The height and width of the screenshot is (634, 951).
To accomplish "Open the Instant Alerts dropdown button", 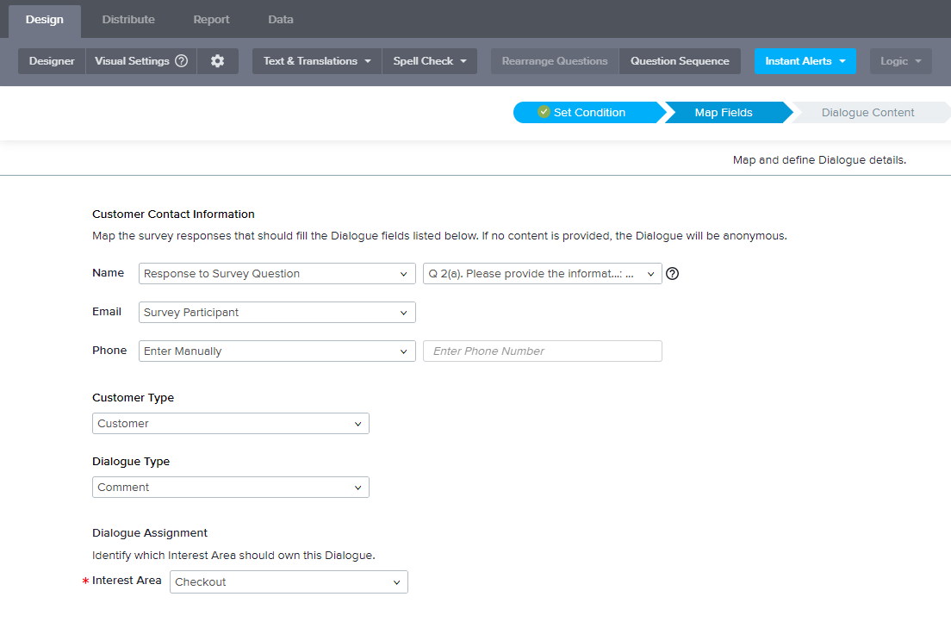I will pyautogui.click(x=805, y=61).
